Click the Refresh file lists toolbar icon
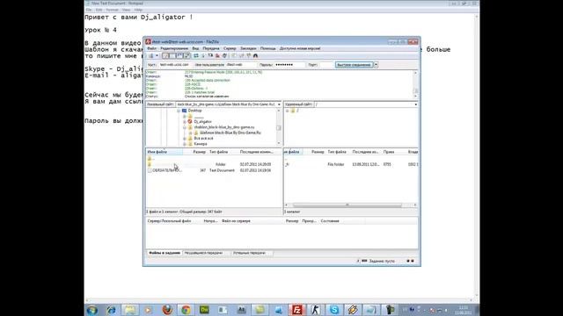The image size is (563, 316). tap(196, 55)
